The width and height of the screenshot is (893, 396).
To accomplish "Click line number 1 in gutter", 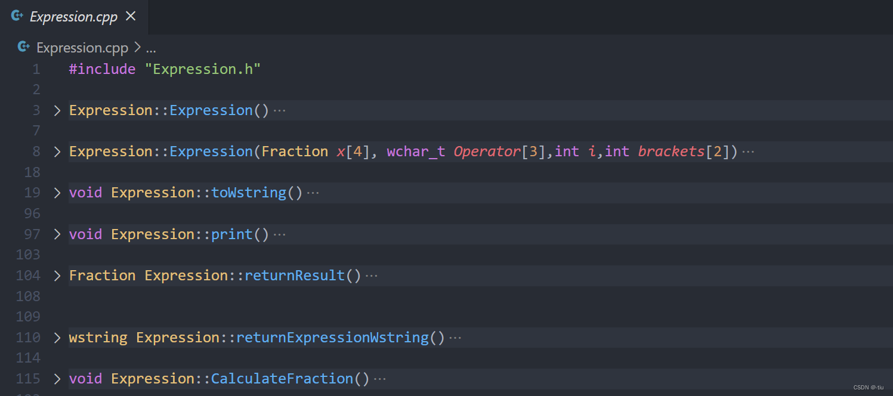I will coord(36,69).
